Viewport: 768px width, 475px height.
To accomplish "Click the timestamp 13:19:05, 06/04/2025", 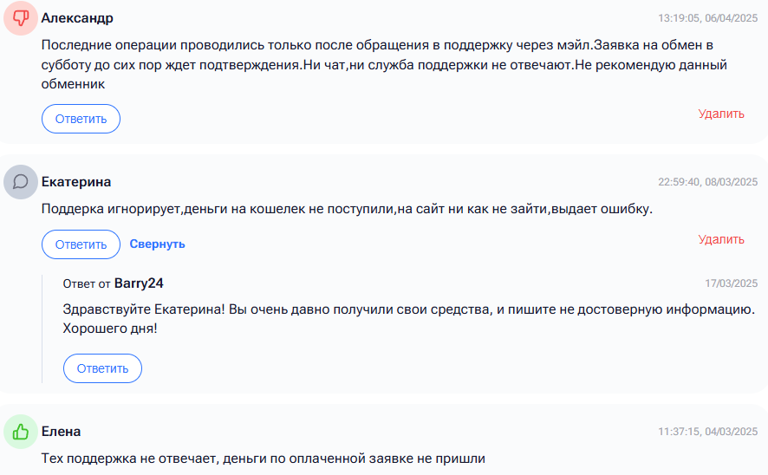I will [707, 18].
